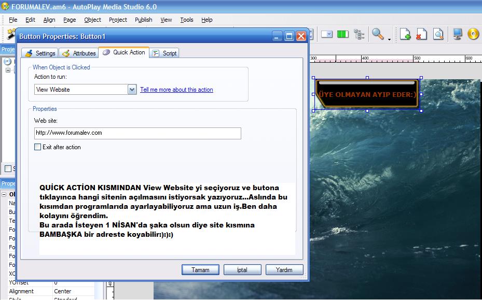This screenshot has height=300, width=482.
Task: Click the gold disc build icon
Action: pos(473,34)
